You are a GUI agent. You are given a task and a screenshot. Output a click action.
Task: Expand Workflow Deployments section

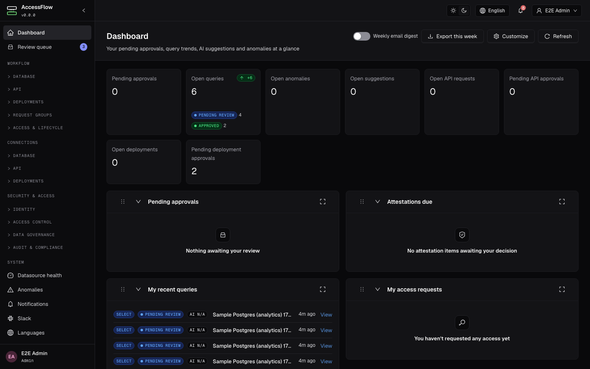point(47,102)
